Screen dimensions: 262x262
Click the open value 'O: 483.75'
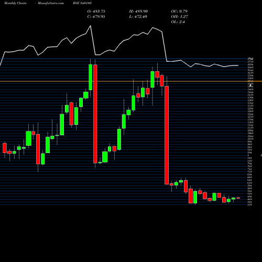[96, 12]
